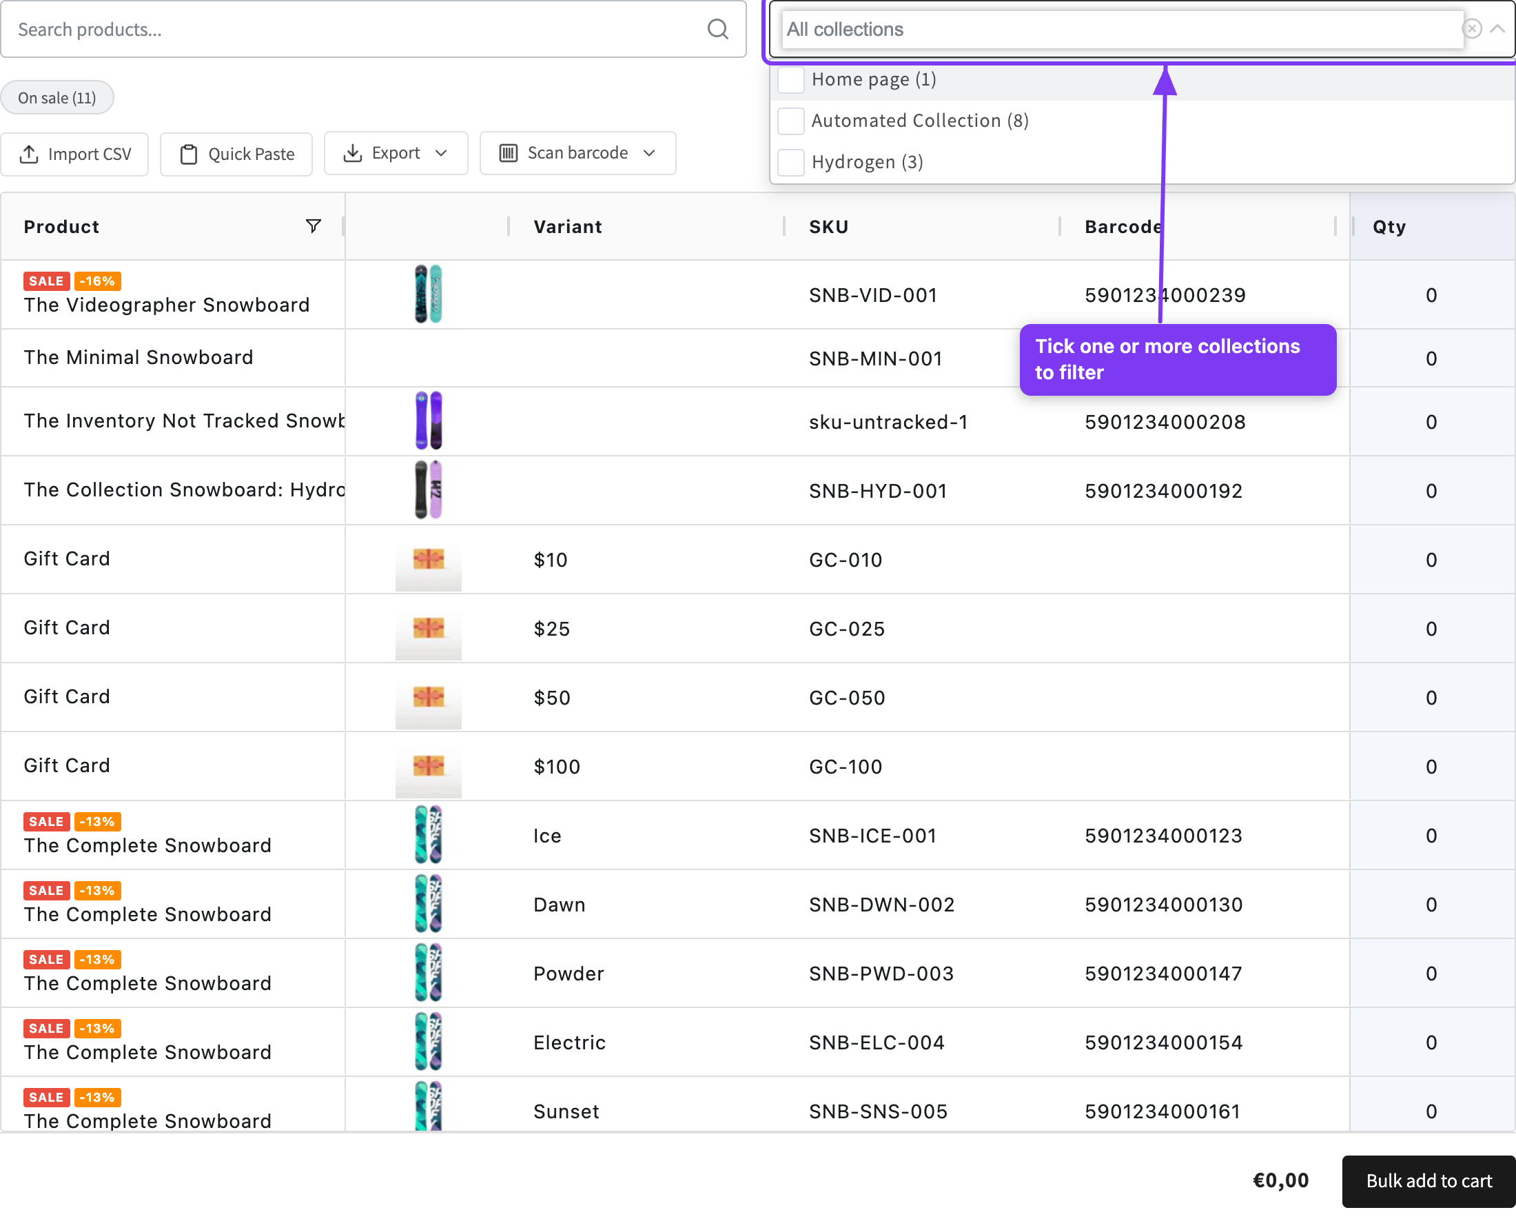The height and width of the screenshot is (1230, 1516).
Task: Open The Inventory Not Tracked Snowboard thumbnail
Action: [x=429, y=420]
